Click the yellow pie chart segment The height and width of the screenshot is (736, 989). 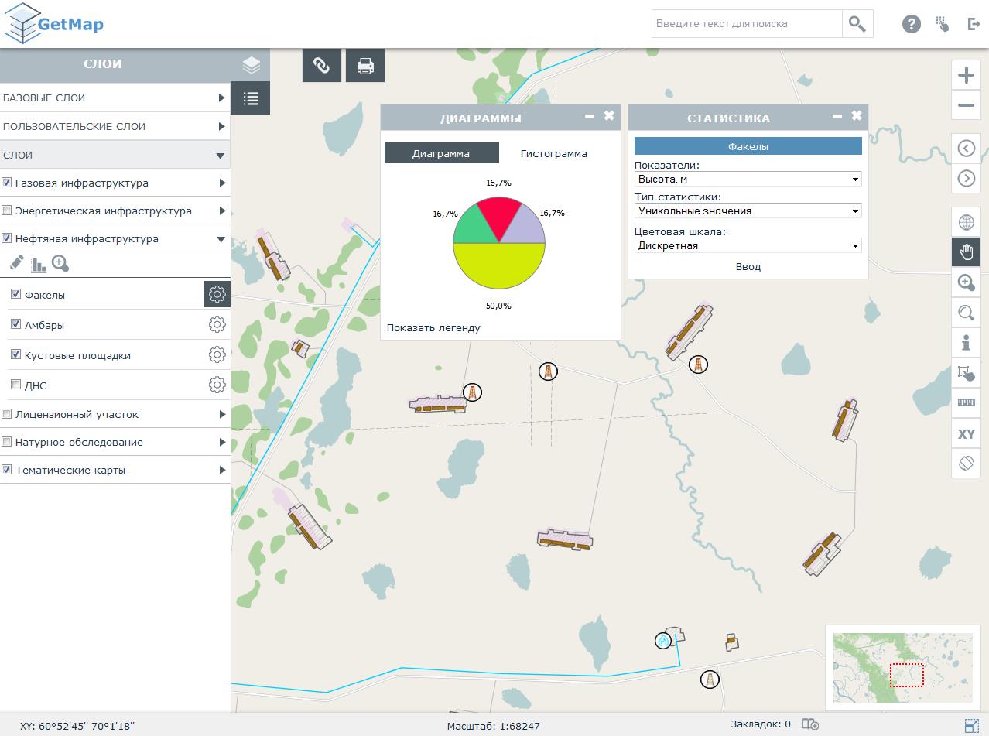499,267
